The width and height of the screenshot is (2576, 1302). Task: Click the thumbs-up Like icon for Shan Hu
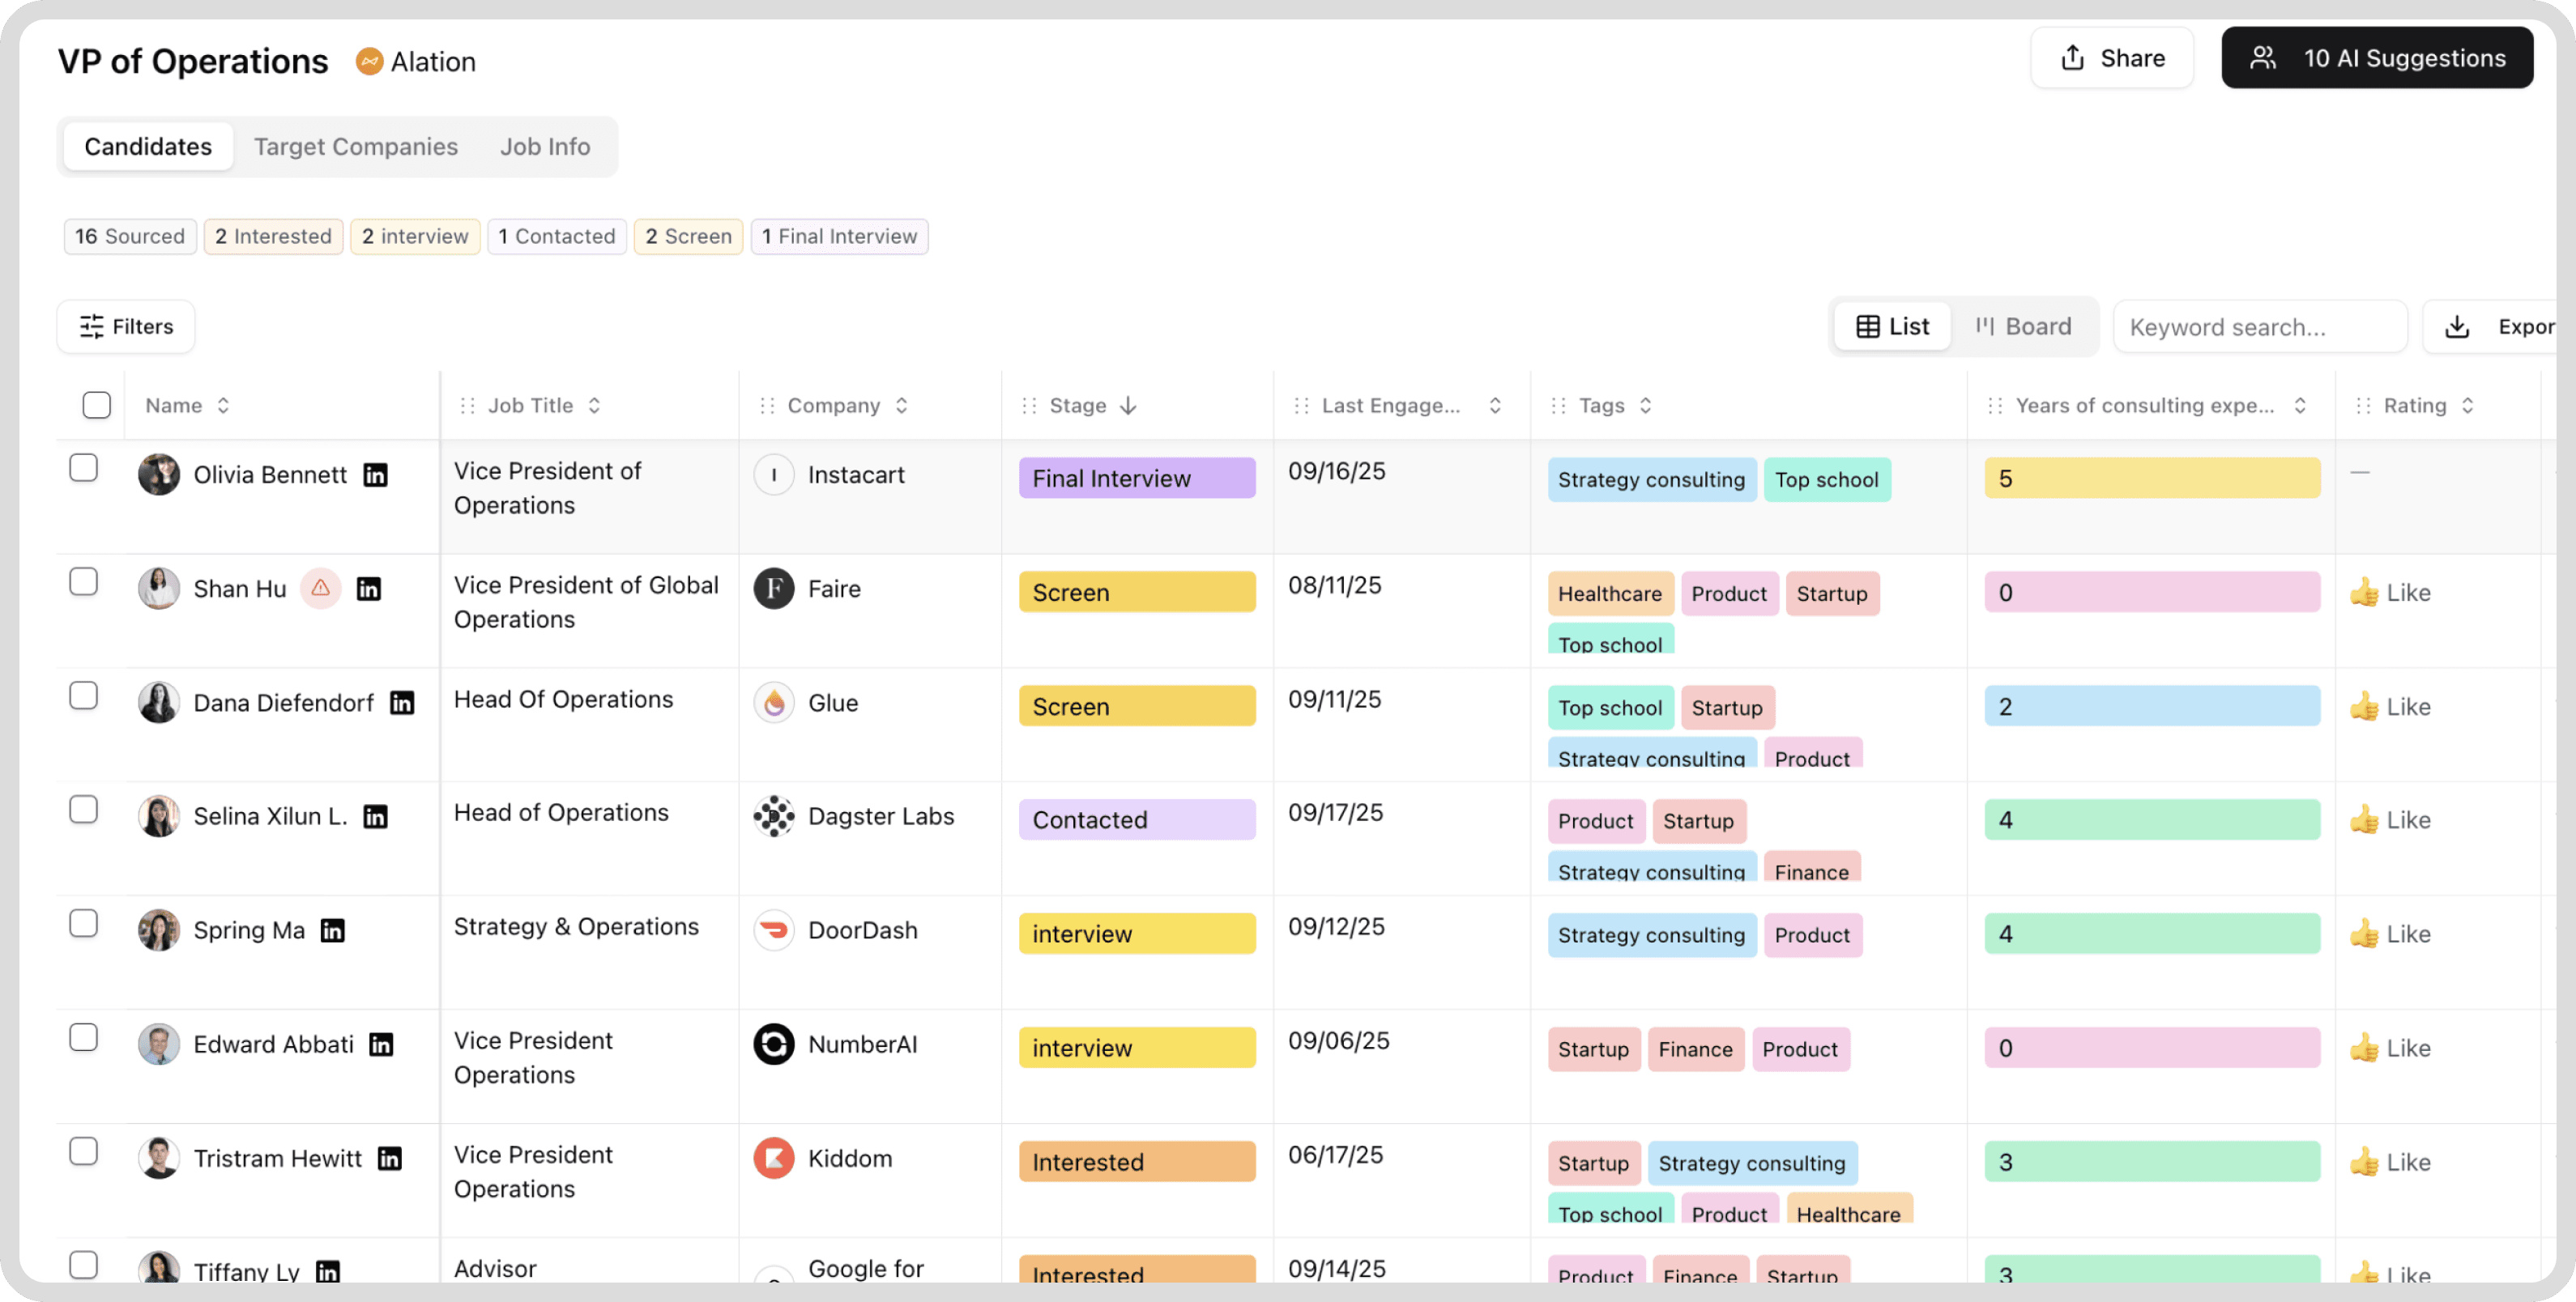click(2364, 593)
